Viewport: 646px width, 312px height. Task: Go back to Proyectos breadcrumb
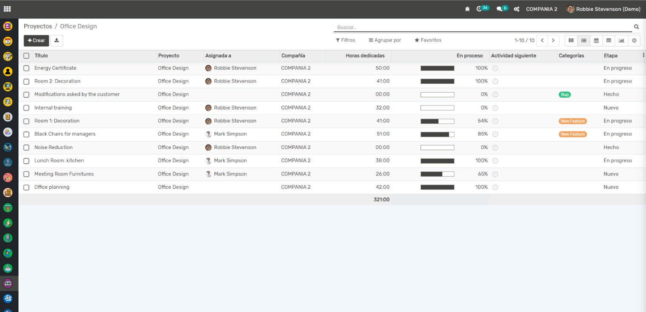(x=37, y=26)
